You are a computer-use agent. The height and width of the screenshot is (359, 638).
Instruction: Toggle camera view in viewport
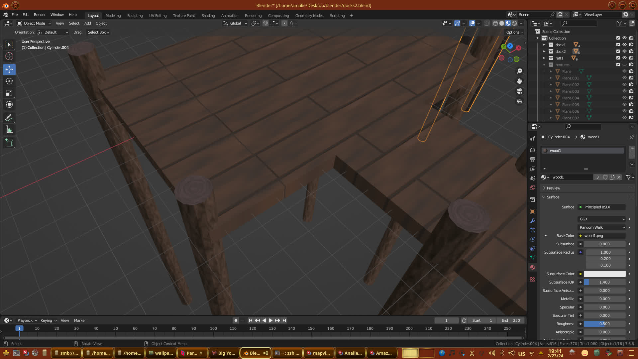pos(519,91)
